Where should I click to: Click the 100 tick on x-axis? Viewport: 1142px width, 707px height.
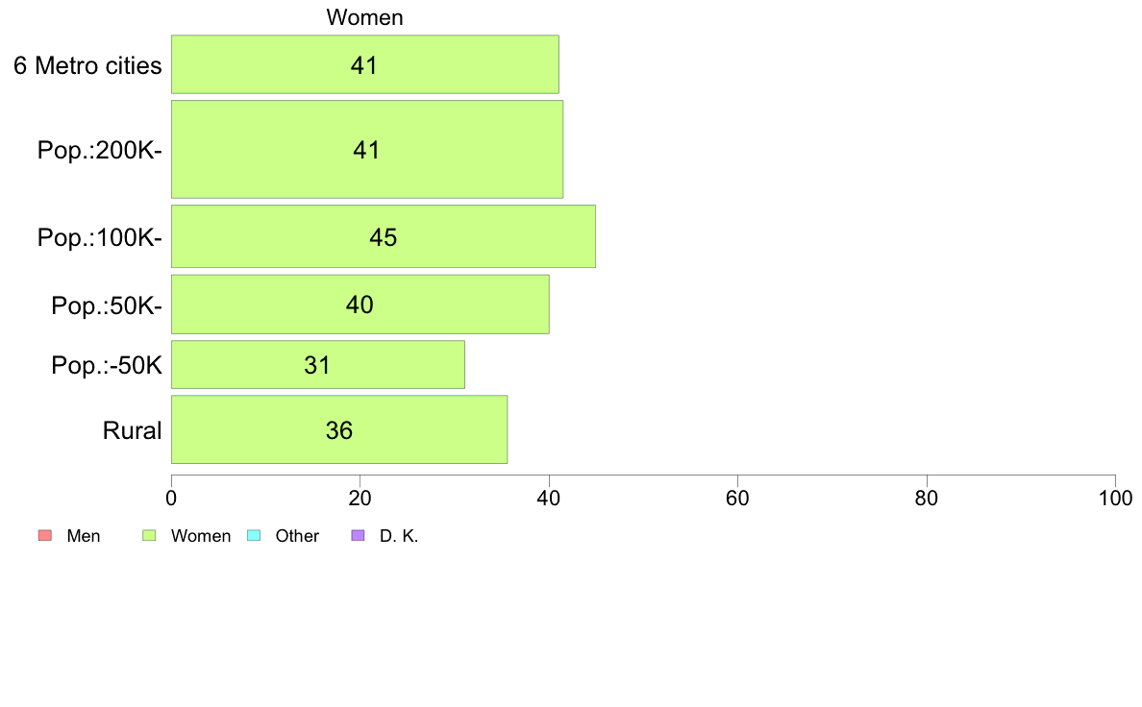tap(1116, 498)
